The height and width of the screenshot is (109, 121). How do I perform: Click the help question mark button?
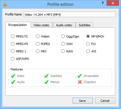point(103,3)
